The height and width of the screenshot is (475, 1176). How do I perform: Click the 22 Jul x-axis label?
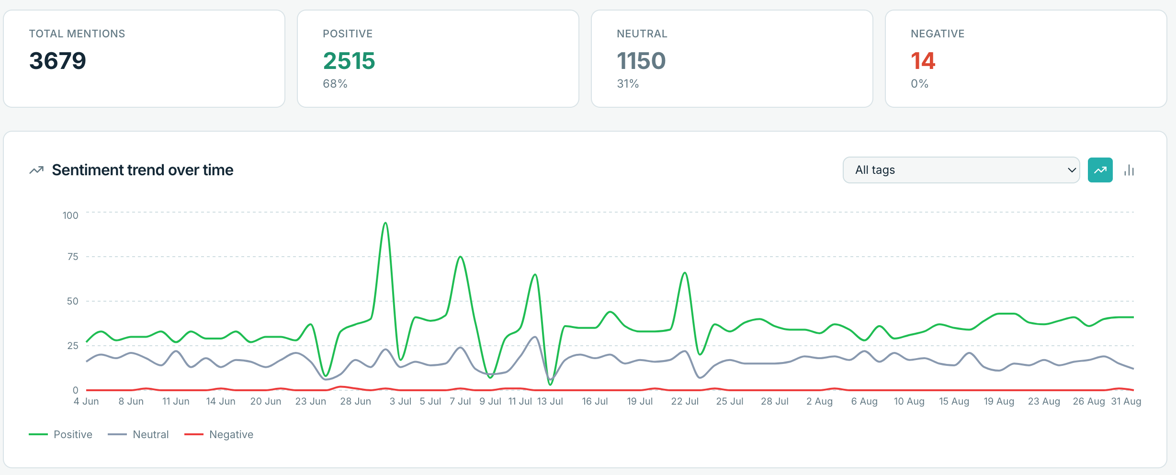(685, 401)
